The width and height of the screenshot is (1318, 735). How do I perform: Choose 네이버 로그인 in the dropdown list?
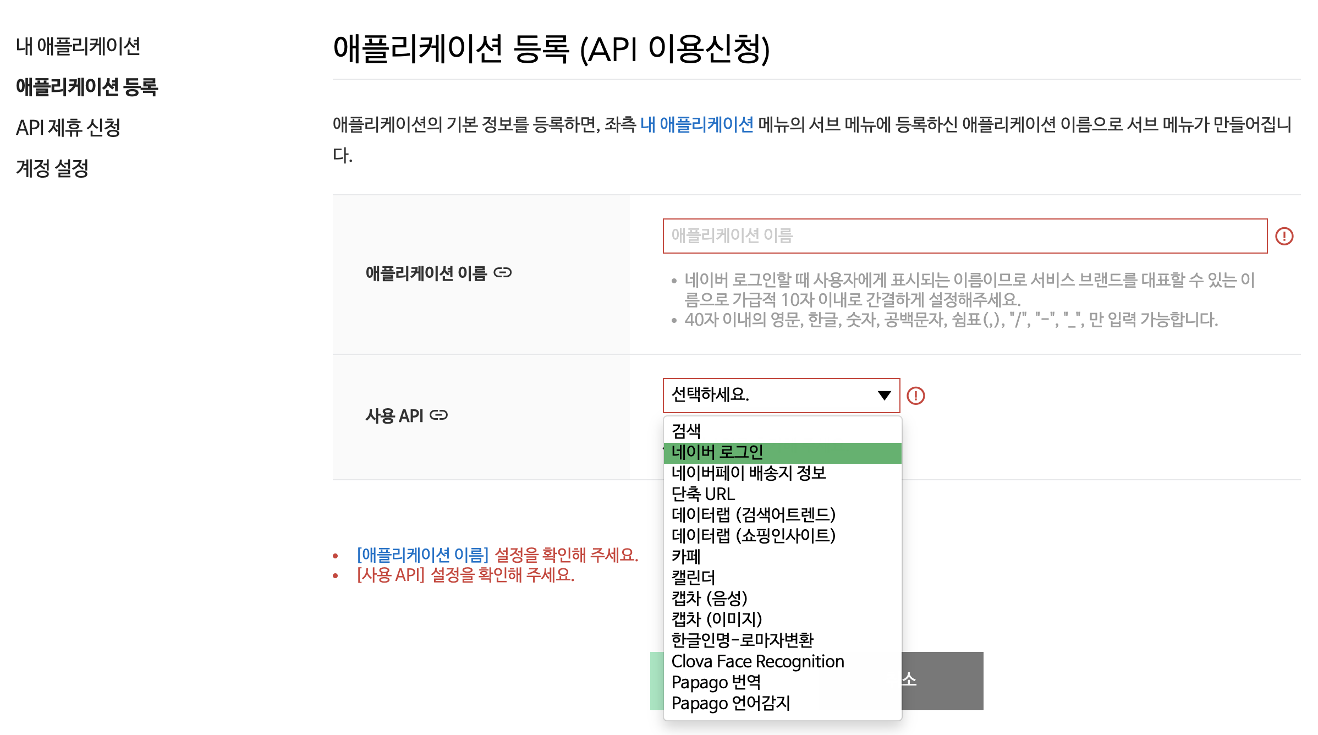[717, 452]
